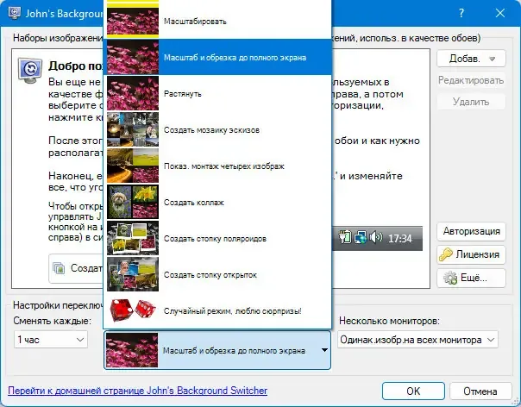Click the polaroid pile preview thumbnail

(x=133, y=238)
